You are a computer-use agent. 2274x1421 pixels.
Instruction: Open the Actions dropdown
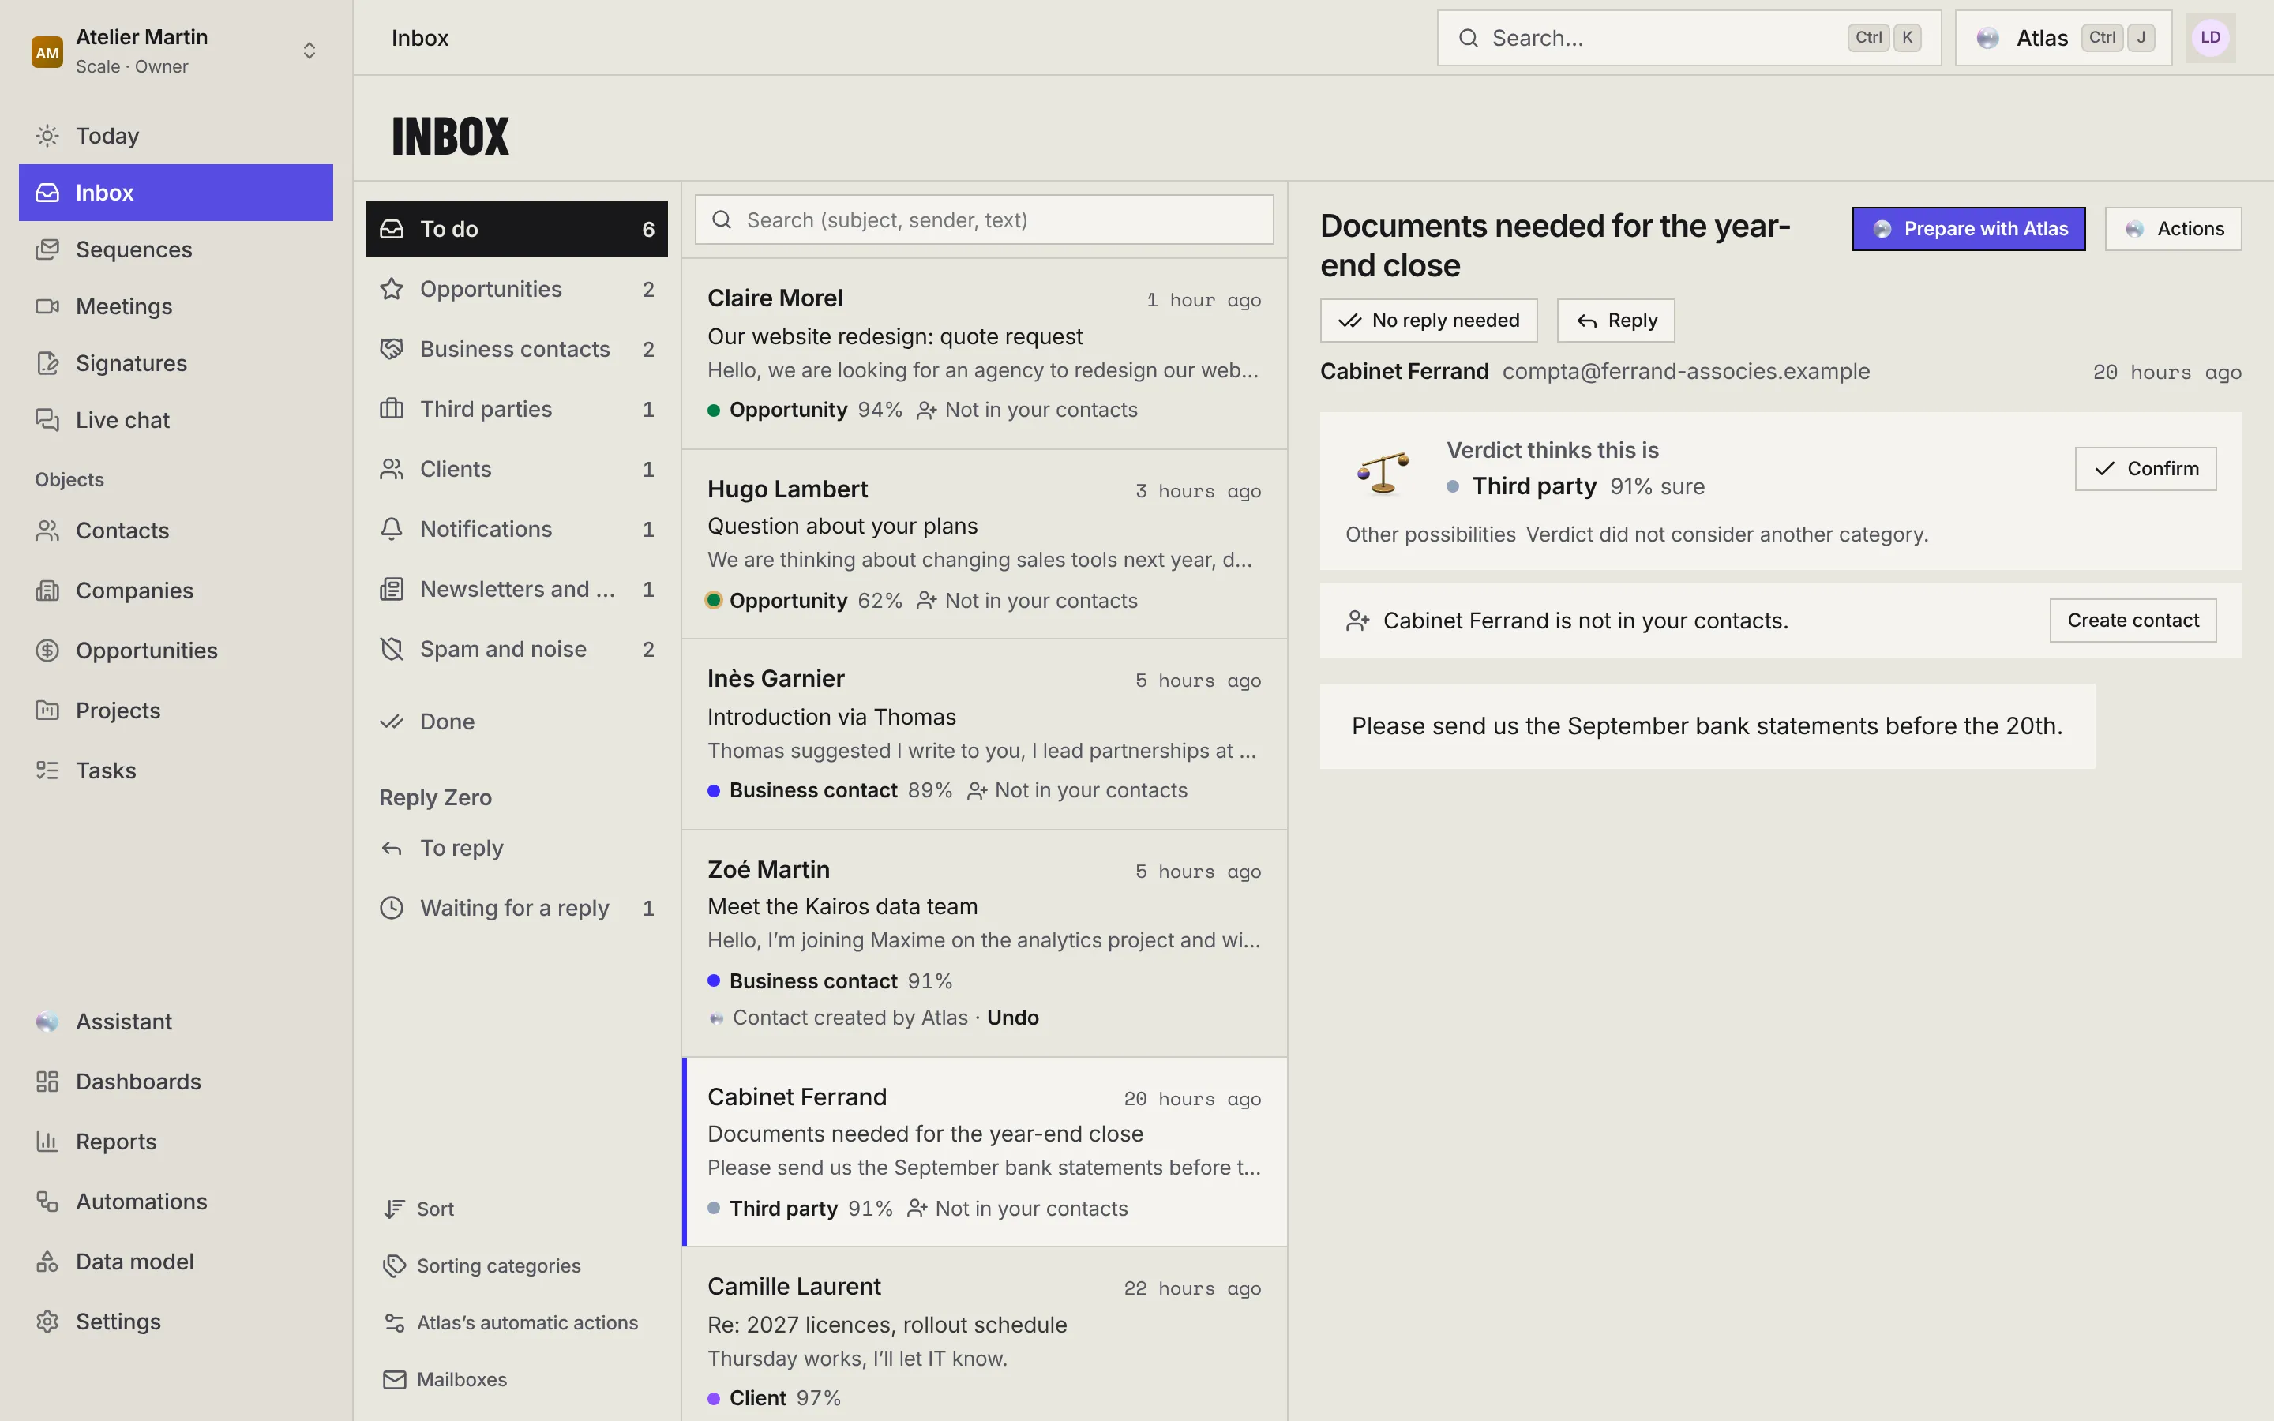coord(2172,228)
